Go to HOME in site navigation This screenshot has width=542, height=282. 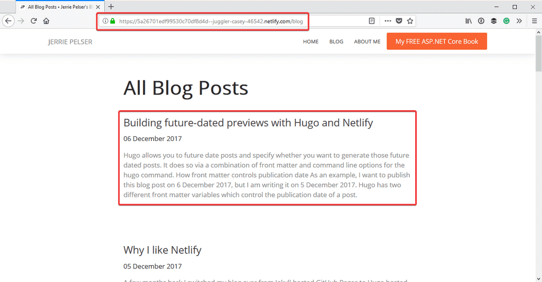point(311,42)
